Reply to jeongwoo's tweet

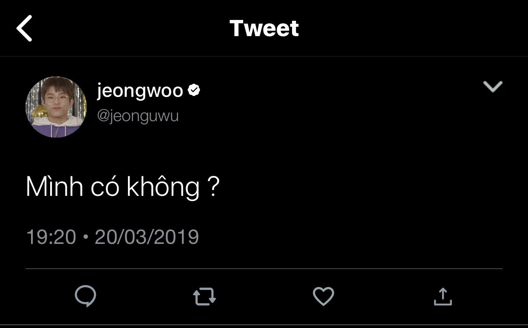[85, 296]
